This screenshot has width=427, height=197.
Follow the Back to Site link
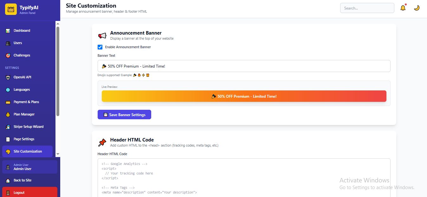pyautogui.click(x=22, y=180)
